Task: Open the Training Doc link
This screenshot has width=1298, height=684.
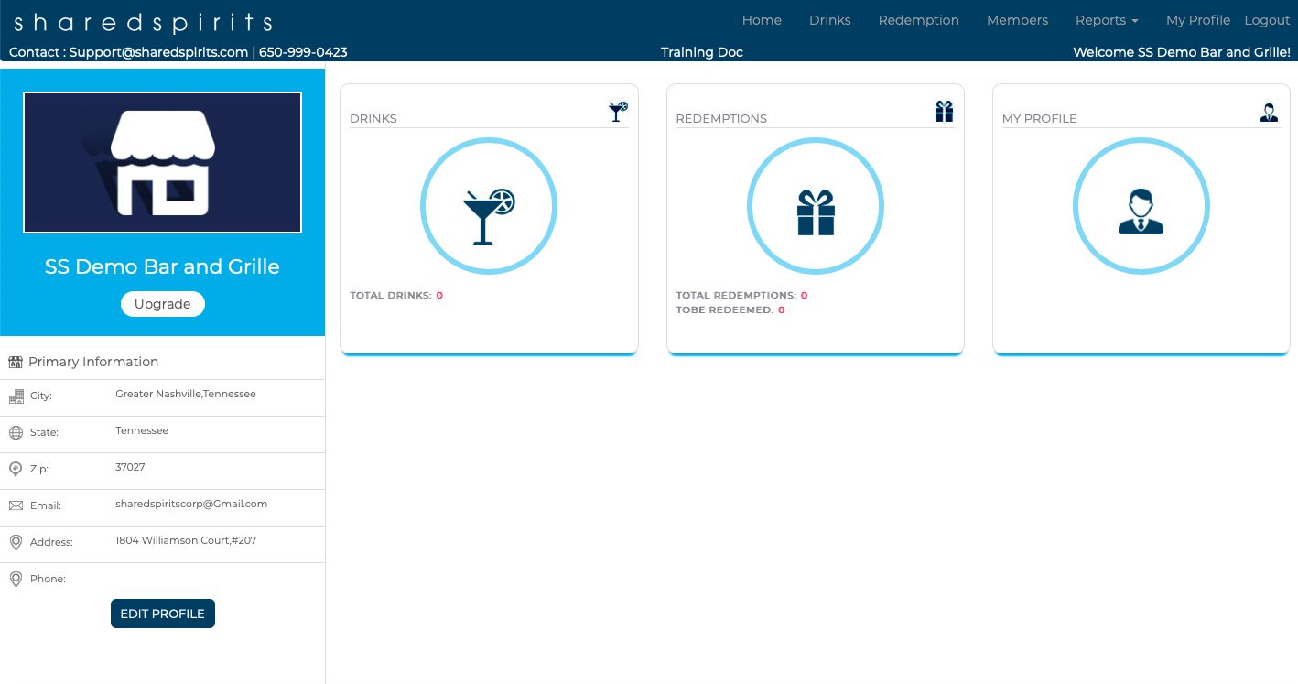Action: click(x=702, y=52)
